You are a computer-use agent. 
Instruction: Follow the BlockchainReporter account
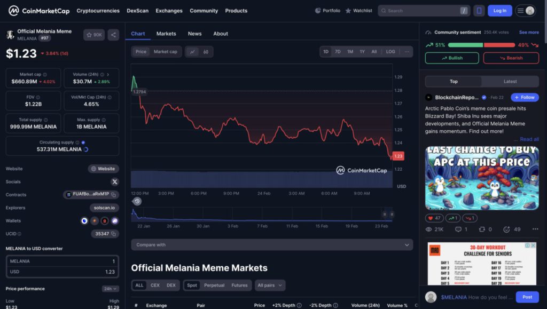pos(524,98)
